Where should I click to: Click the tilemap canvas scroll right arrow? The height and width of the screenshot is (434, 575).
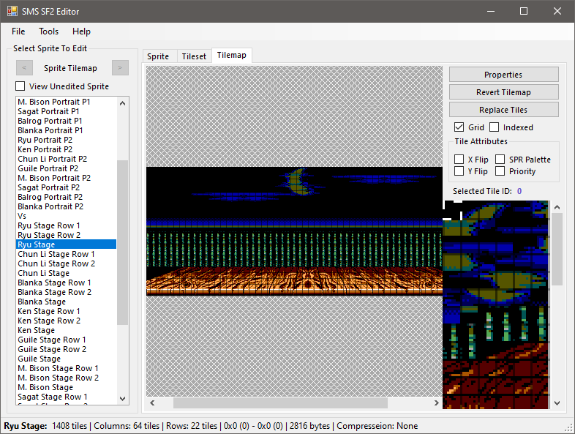(x=437, y=403)
